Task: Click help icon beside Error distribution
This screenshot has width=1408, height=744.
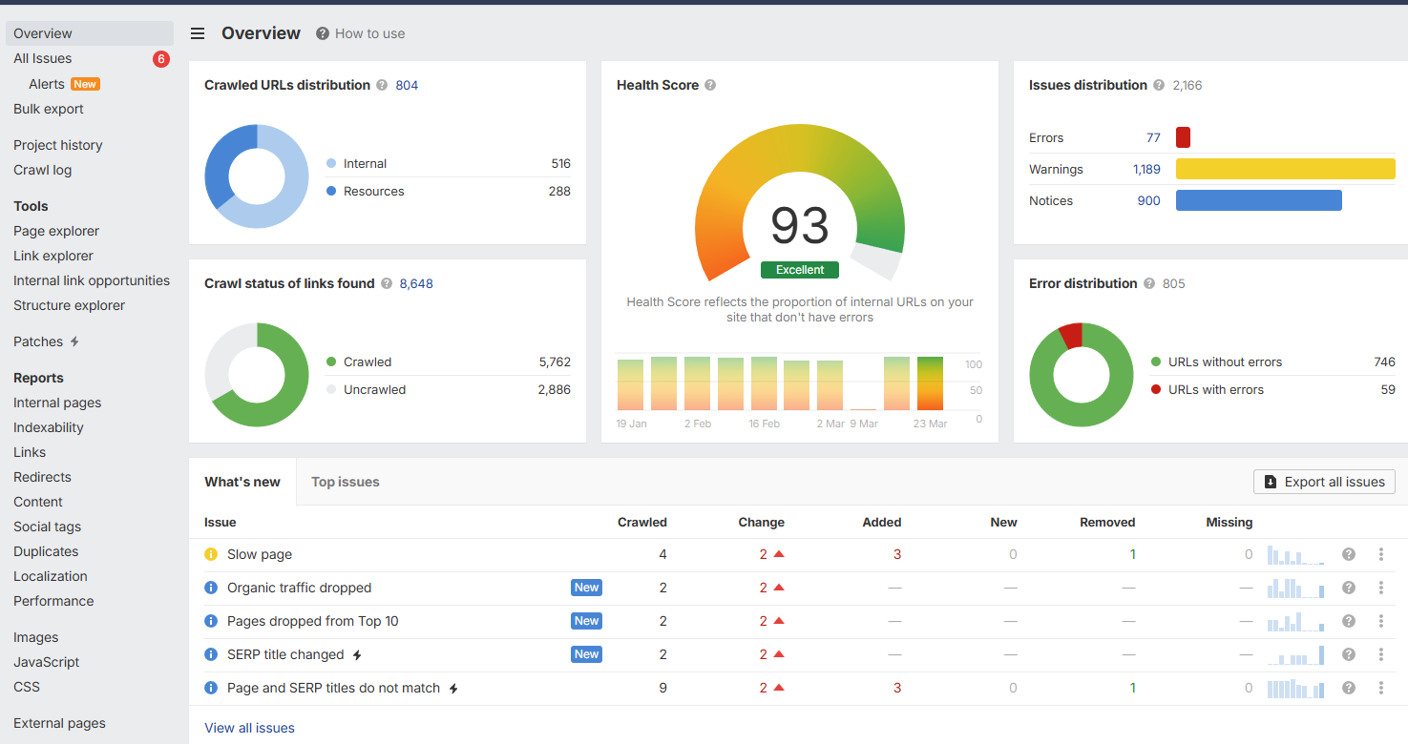Action: point(1149,283)
